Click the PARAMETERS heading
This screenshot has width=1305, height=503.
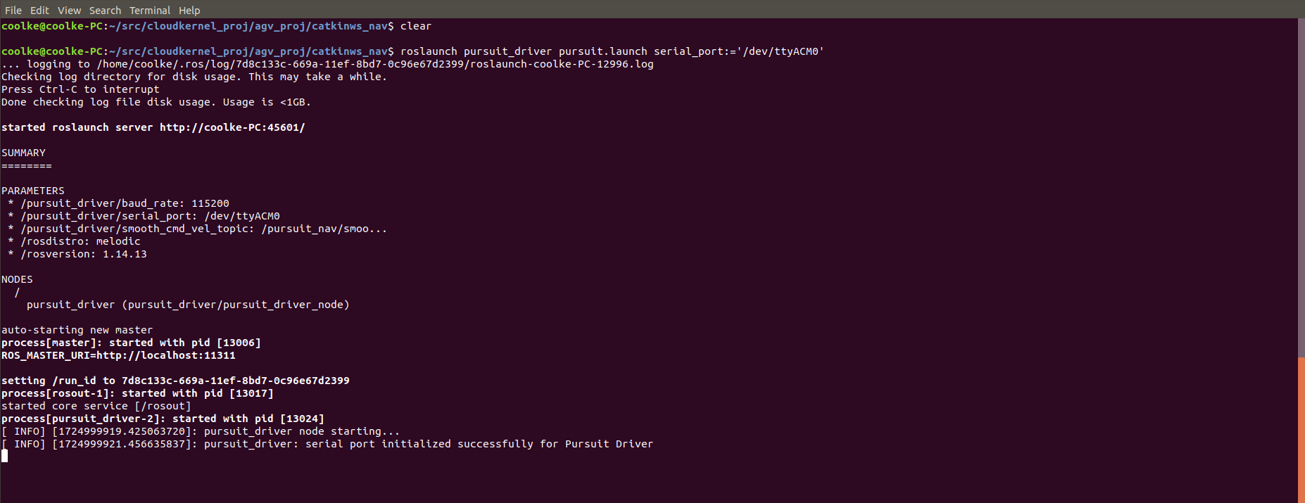32,191
